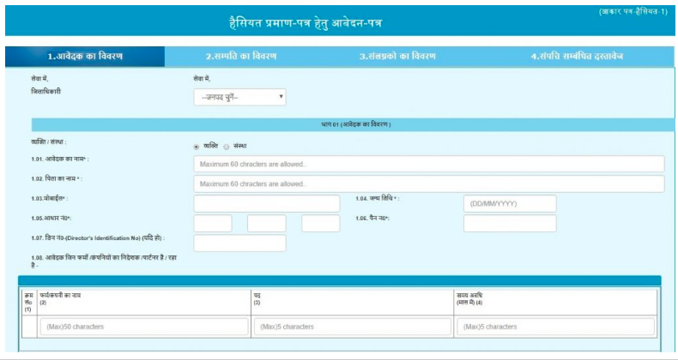Open the आवेदक का विवरण tab

pos(85,57)
